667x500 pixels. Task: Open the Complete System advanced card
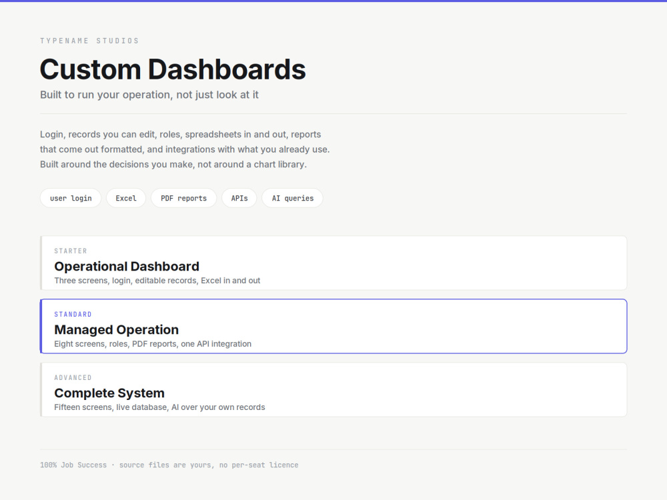pyautogui.click(x=333, y=390)
